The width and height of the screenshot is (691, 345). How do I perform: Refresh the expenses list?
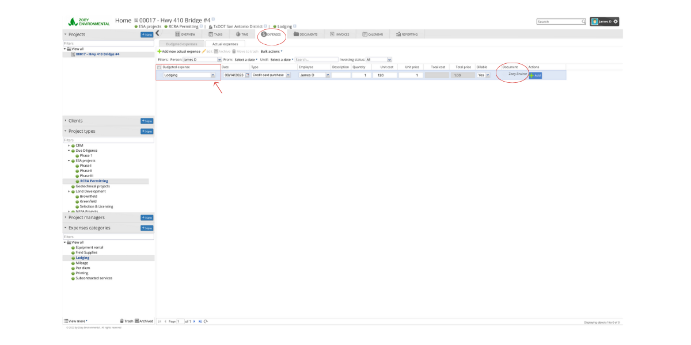206,321
